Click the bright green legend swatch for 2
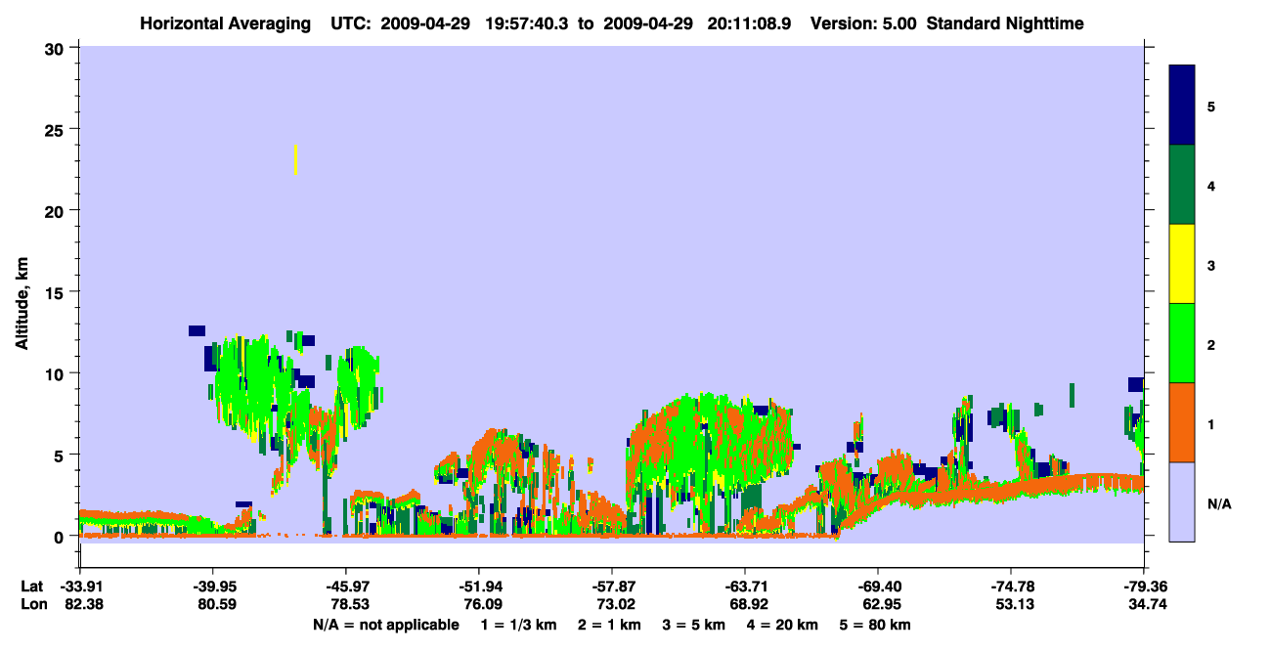Viewport: 1271px width, 652px height. click(1182, 343)
